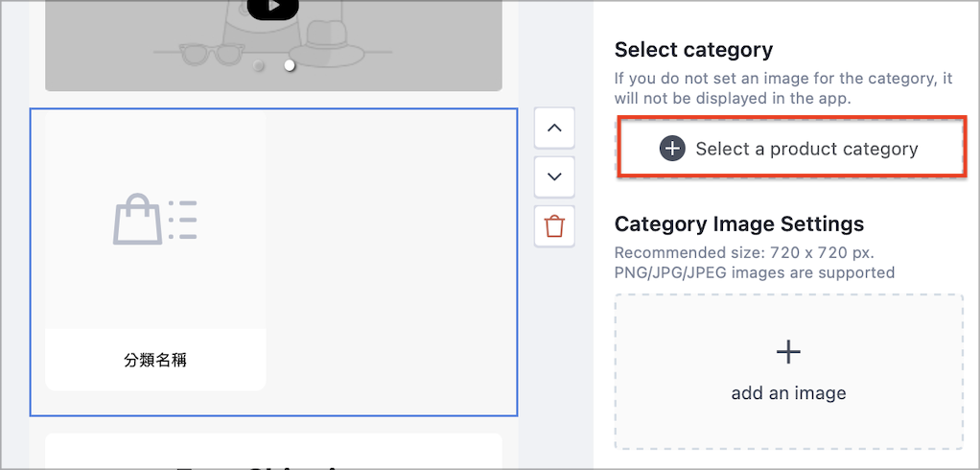
Task: Click the shopping bag list placeholder icon
Action: (x=155, y=219)
